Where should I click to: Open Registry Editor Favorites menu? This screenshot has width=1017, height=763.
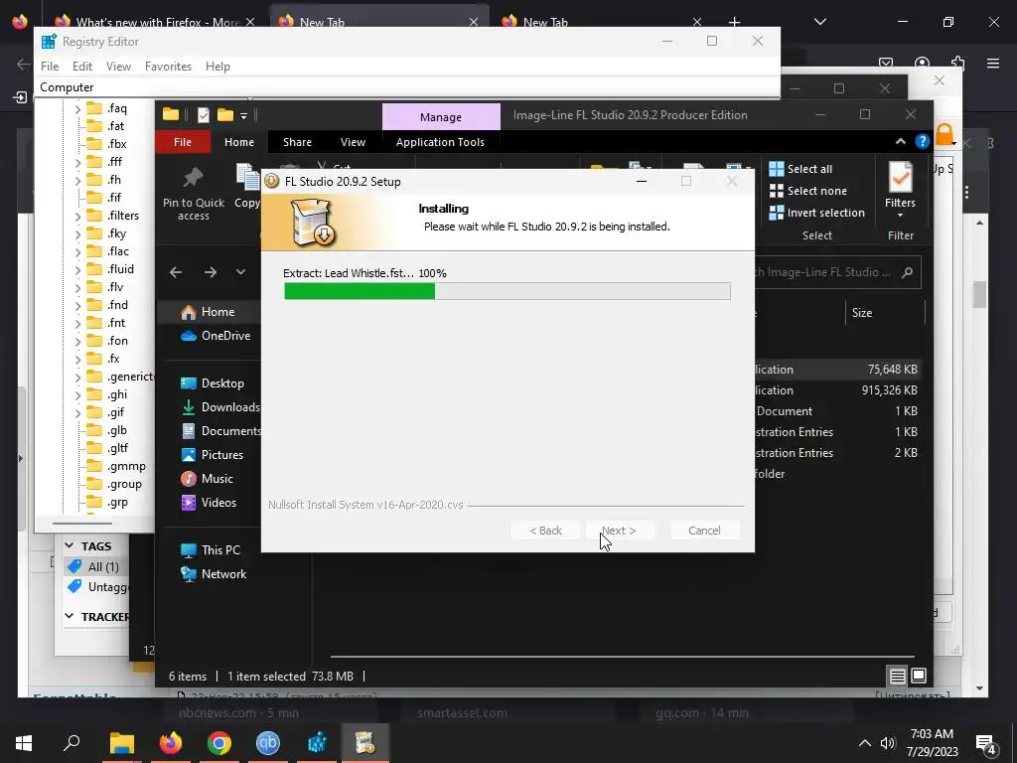[168, 67]
